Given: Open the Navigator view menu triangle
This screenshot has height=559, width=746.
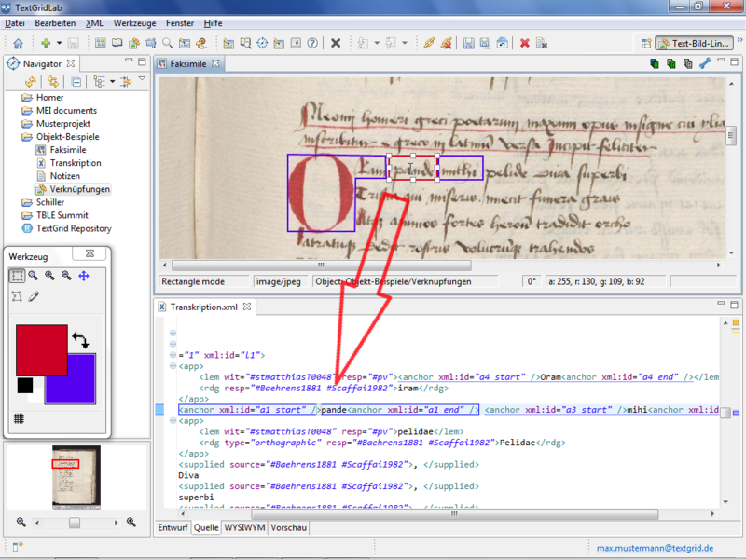Looking at the screenshot, I should 142,80.
